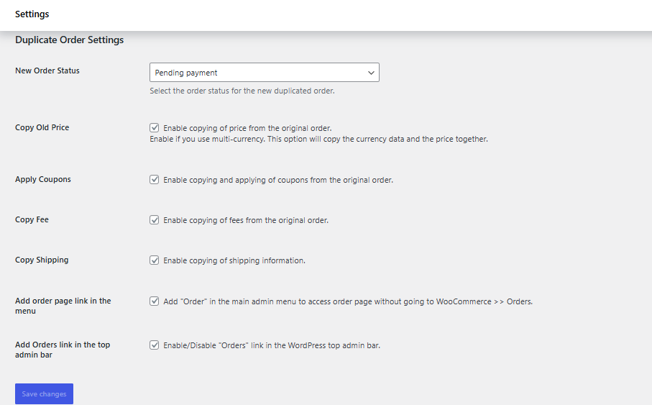Toggle the Copy Fee checkbox
Image resolution: width=652 pixels, height=405 pixels.
click(154, 219)
